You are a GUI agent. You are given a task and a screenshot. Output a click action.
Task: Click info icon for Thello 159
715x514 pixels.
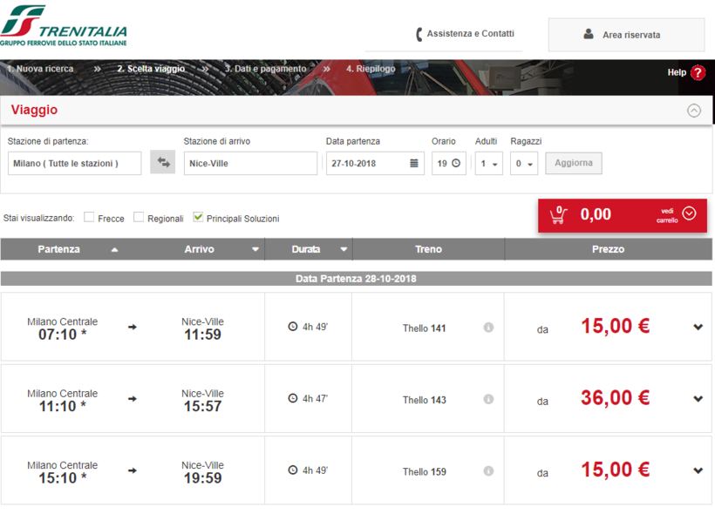[488, 471]
